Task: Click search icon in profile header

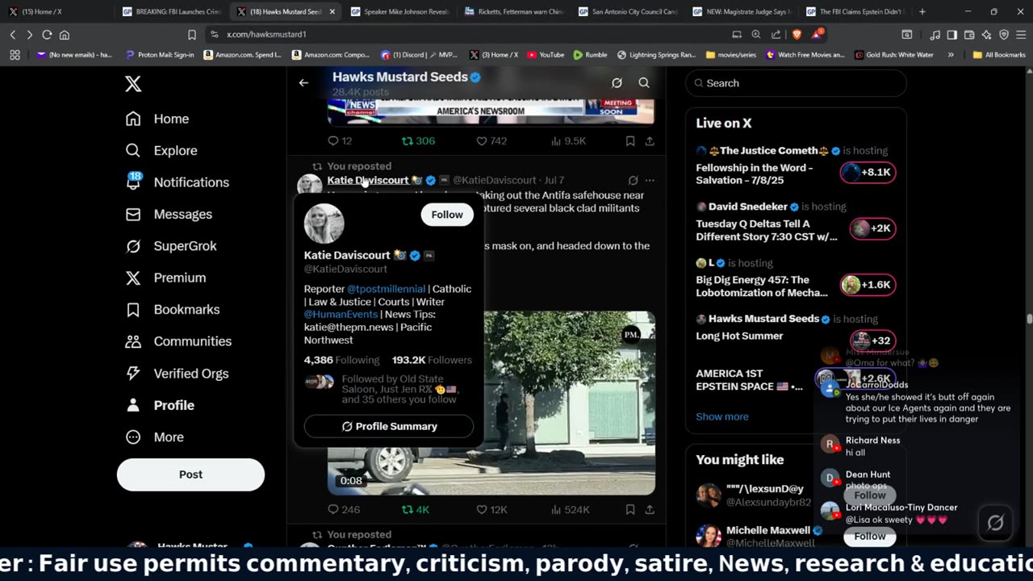Action: point(644,82)
